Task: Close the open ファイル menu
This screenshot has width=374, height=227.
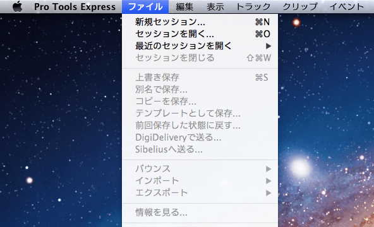Action: coord(145,7)
